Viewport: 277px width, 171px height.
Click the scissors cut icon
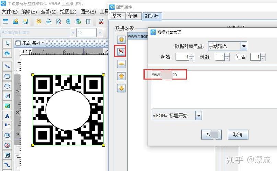[101, 22]
